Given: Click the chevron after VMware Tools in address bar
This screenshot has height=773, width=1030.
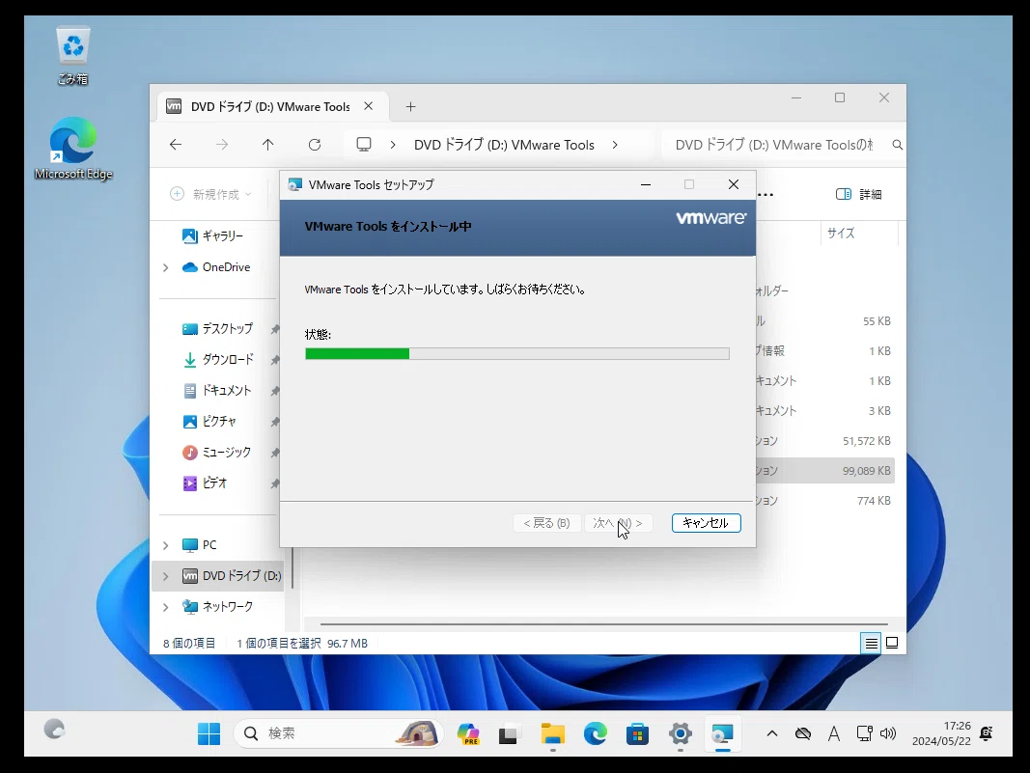Looking at the screenshot, I should click(615, 145).
